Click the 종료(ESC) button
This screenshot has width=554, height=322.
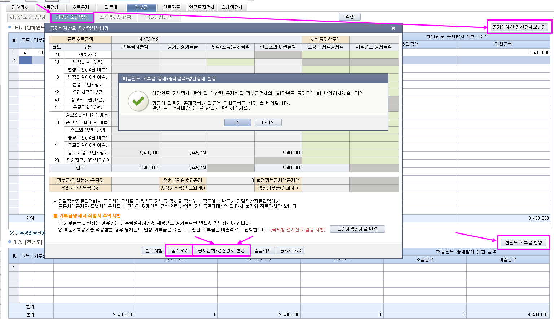click(291, 250)
